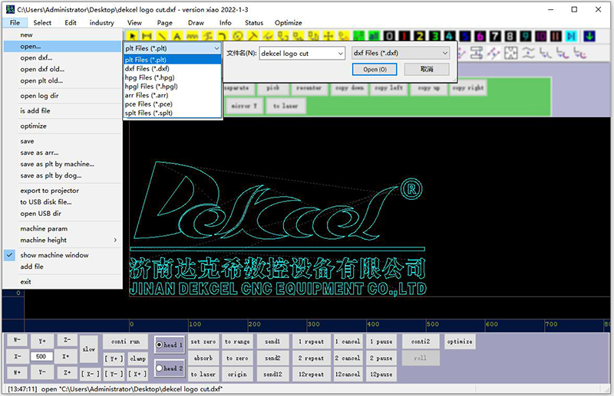Image resolution: width=614 pixels, height=396 pixels.
Task: Select cyan layer number 4 box
Action: (450, 36)
